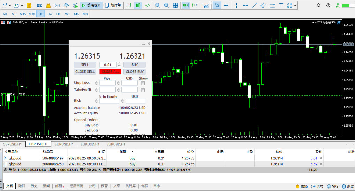This screenshot has height=191, width=355.
Task: Open chart templates dropdown arrow
Action: (x=22, y=5)
